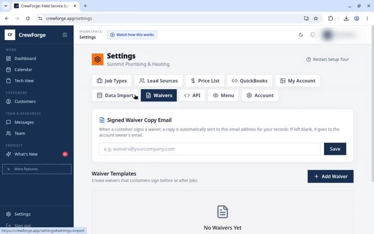Open the My Account tab
The image size is (374, 234).
(x=298, y=81)
